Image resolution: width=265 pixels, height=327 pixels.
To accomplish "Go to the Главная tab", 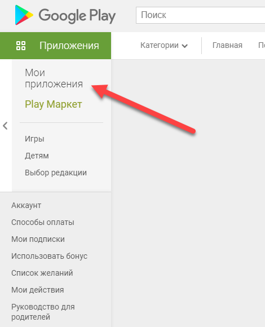I will [x=227, y=45].
